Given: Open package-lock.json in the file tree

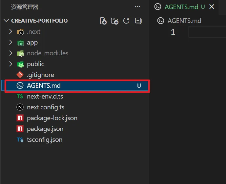Looking at the screenshot, I should click(x=52, y=118).
